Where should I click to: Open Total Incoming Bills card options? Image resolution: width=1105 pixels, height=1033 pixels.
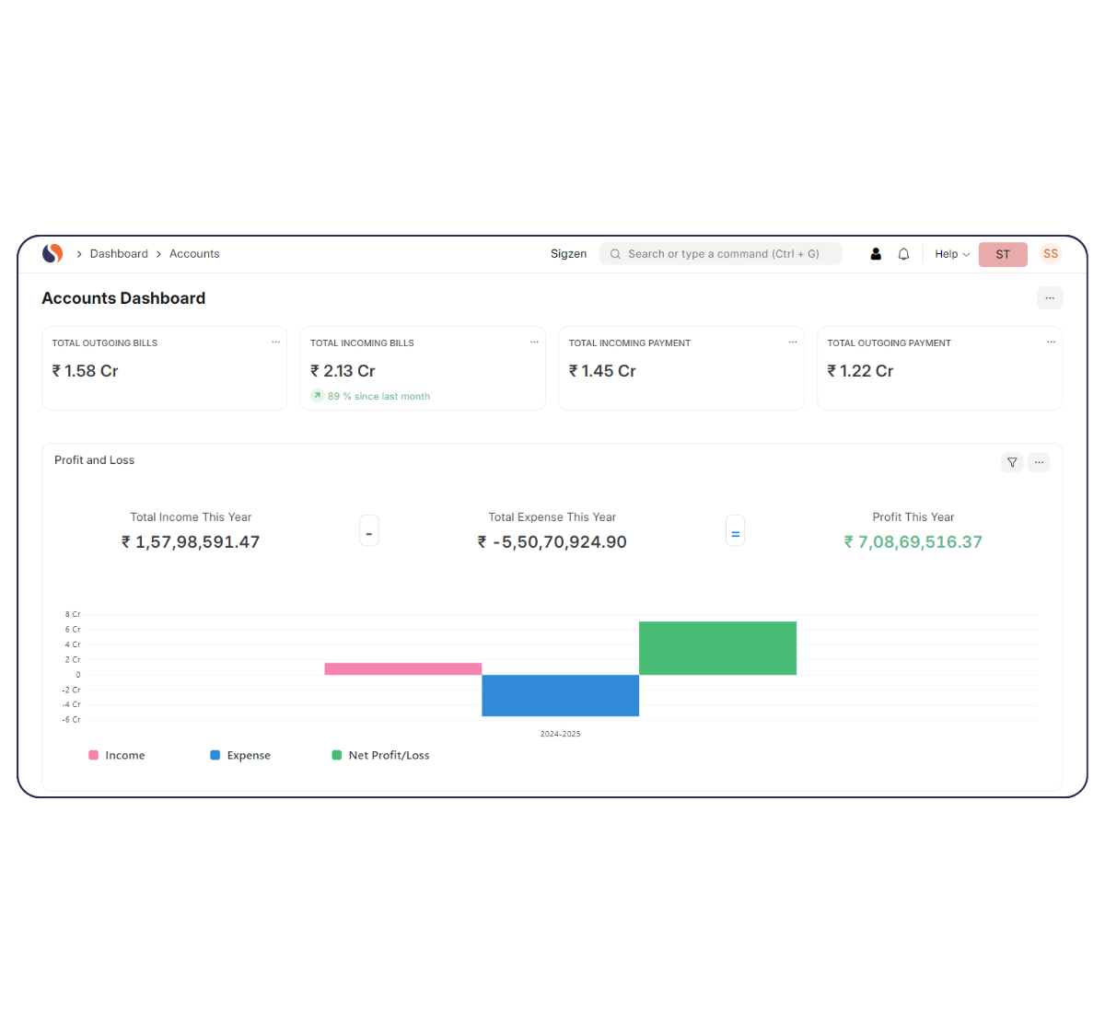tap(534, 342)
